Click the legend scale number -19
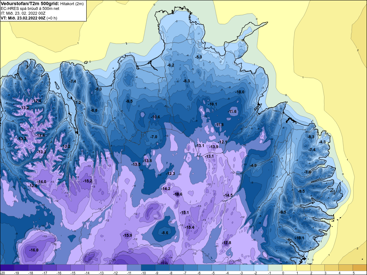367x275 pixels. (x=17, y=273)
